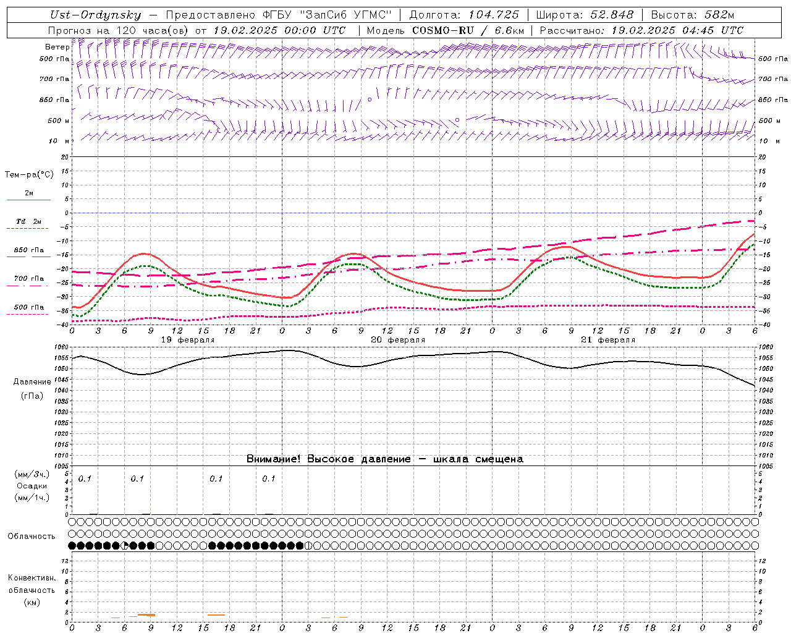Screen dimensions: 791x633
Task: Click the Ust-Ordynsky station title
Action: [x=96, y=15]
